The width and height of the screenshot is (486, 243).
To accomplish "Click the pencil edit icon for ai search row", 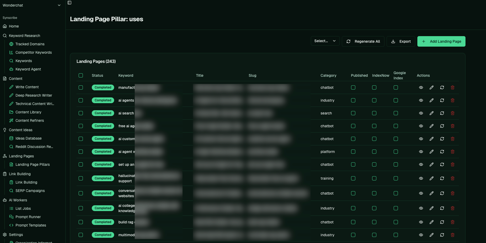I will [432, 113].
